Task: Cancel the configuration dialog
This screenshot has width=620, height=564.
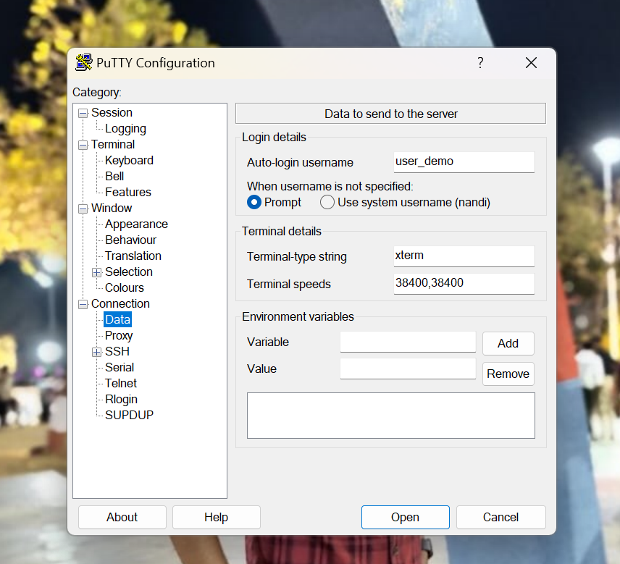Action: click(x=501, y=517)
